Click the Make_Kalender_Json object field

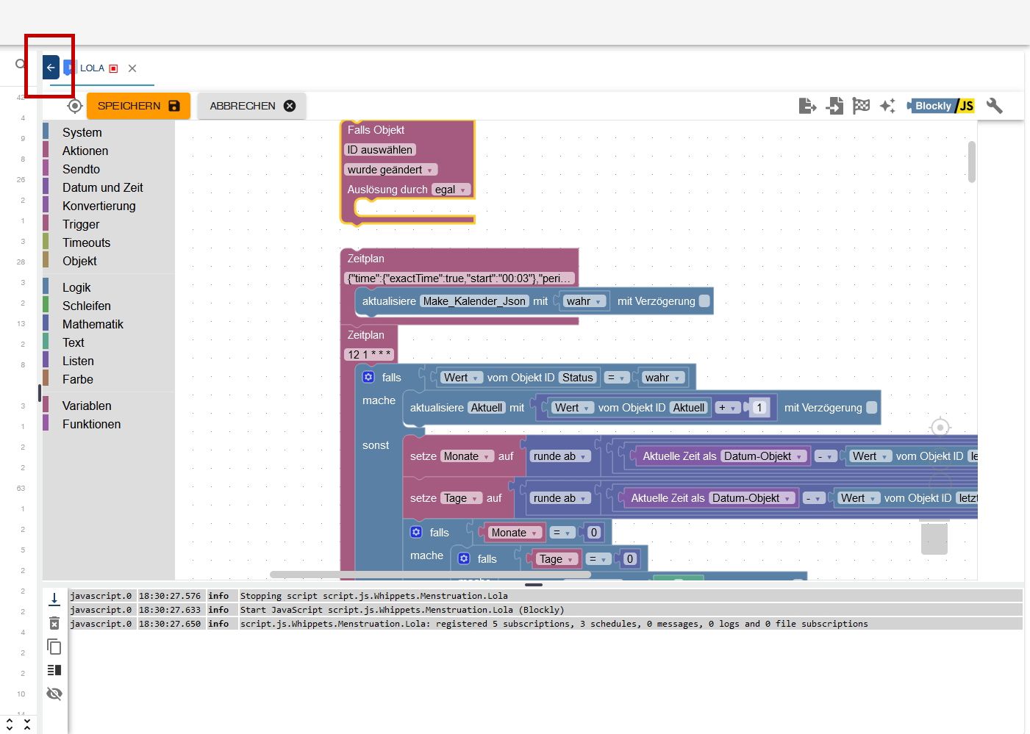474,301
